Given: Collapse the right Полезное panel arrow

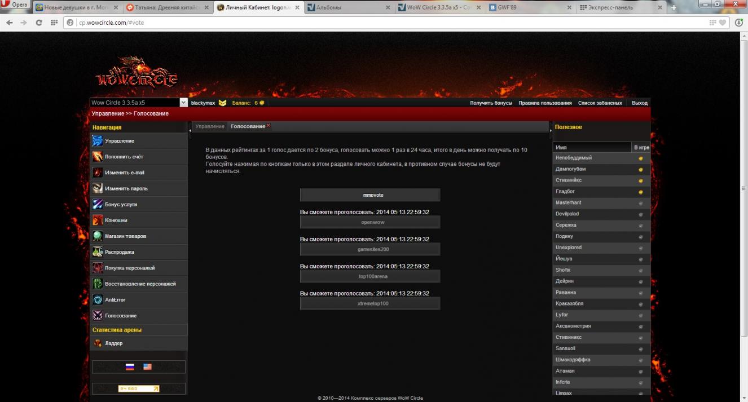Looking at the screenshot, I should 550,129.
